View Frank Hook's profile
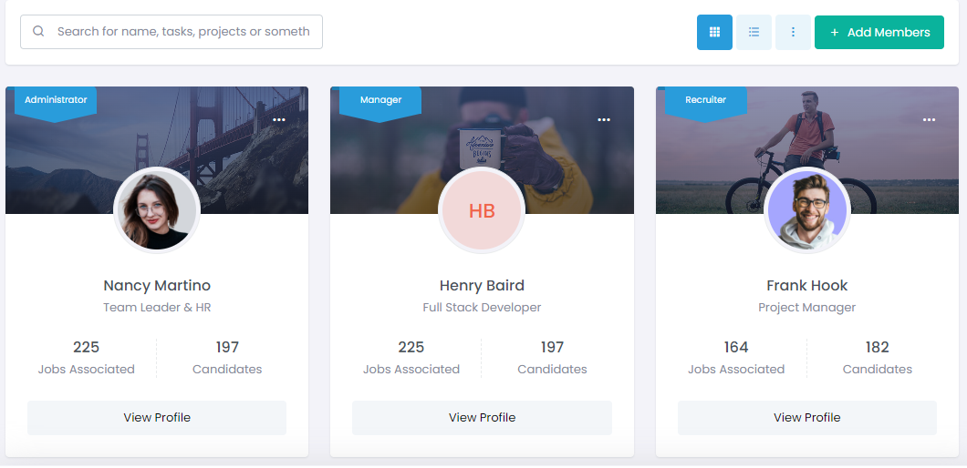This screenshot has height=468, width=967. pos(807,418)
